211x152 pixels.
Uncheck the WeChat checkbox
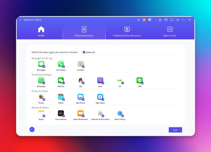tap(63, 83)
